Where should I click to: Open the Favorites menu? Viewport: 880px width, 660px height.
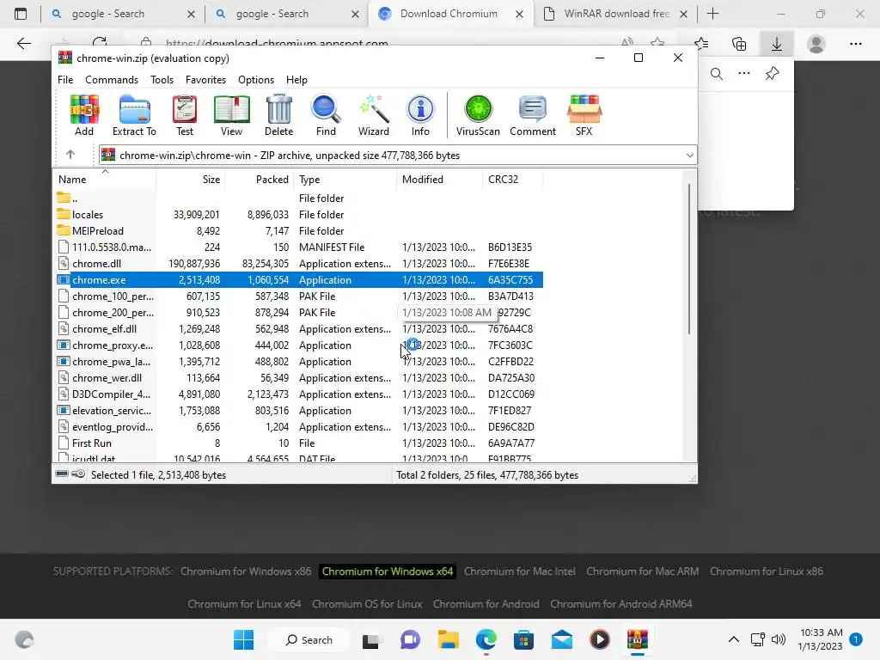tap(205, 80)
